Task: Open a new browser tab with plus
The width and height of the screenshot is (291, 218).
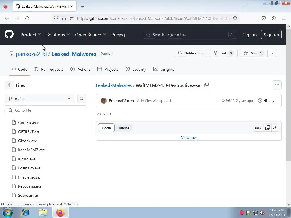Action: pyautogui.click(x=82, y=6)
